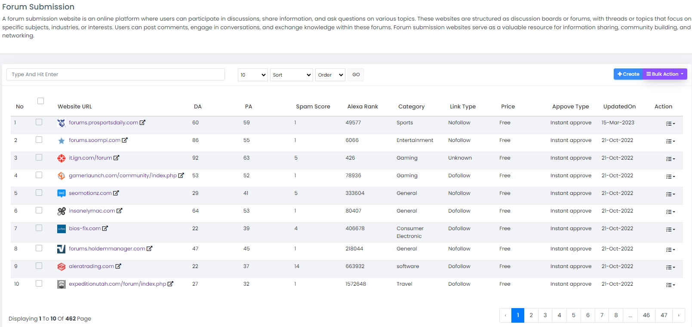Check the box for forums.prosportsdaily.com row
Viewport: 692px width, 327px height.
[x=39, y=122]
